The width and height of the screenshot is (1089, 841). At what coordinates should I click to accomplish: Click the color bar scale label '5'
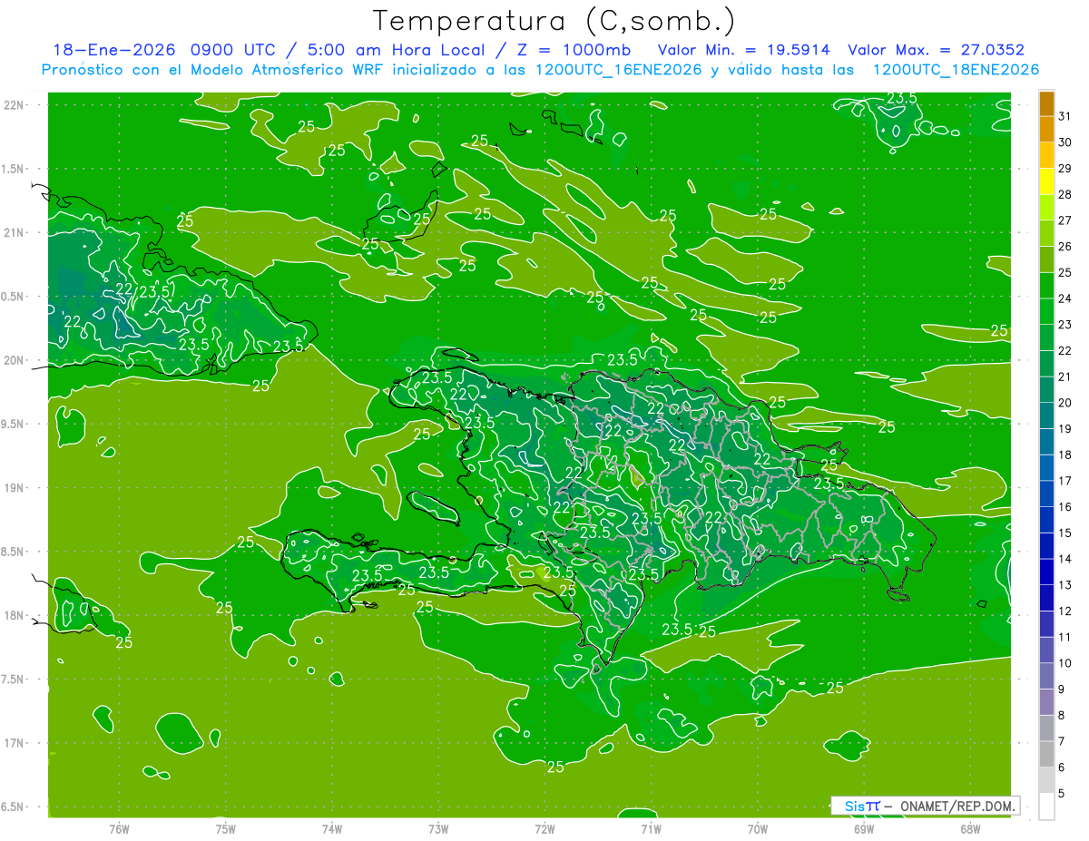(x=1062, y=793)
